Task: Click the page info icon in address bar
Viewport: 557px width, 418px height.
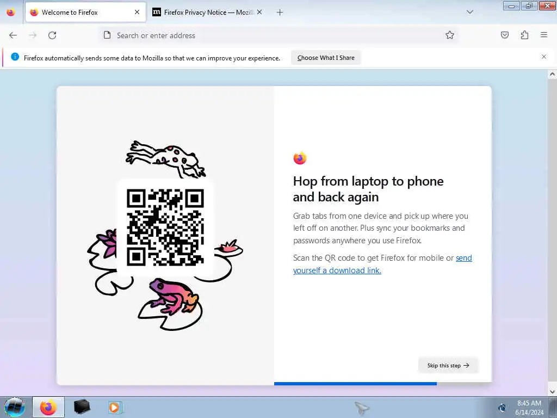Action: [107, 35]
